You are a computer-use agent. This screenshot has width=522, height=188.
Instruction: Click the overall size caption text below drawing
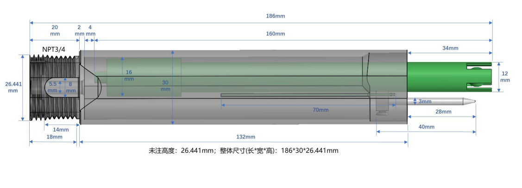(x=243, y=150)
